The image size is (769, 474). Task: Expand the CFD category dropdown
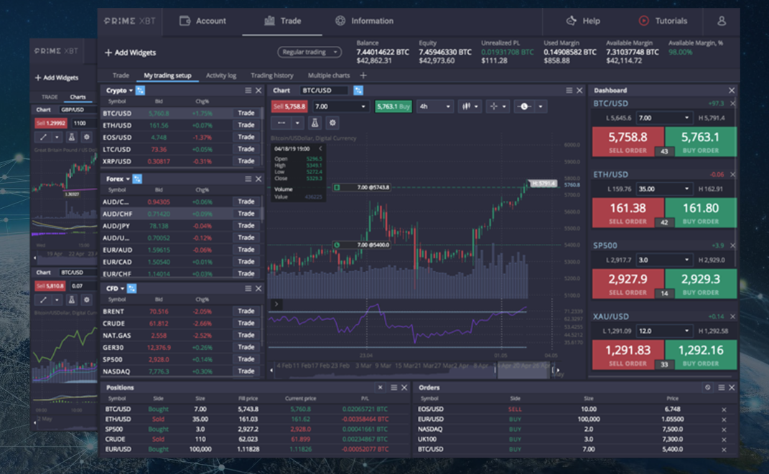[123, 288]
